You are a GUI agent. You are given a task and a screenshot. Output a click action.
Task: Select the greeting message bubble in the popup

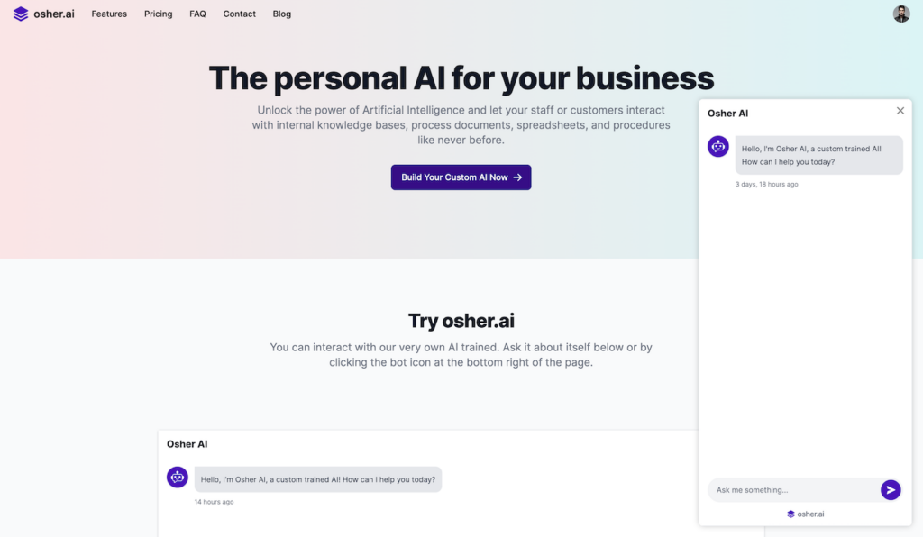coord(818,155)
